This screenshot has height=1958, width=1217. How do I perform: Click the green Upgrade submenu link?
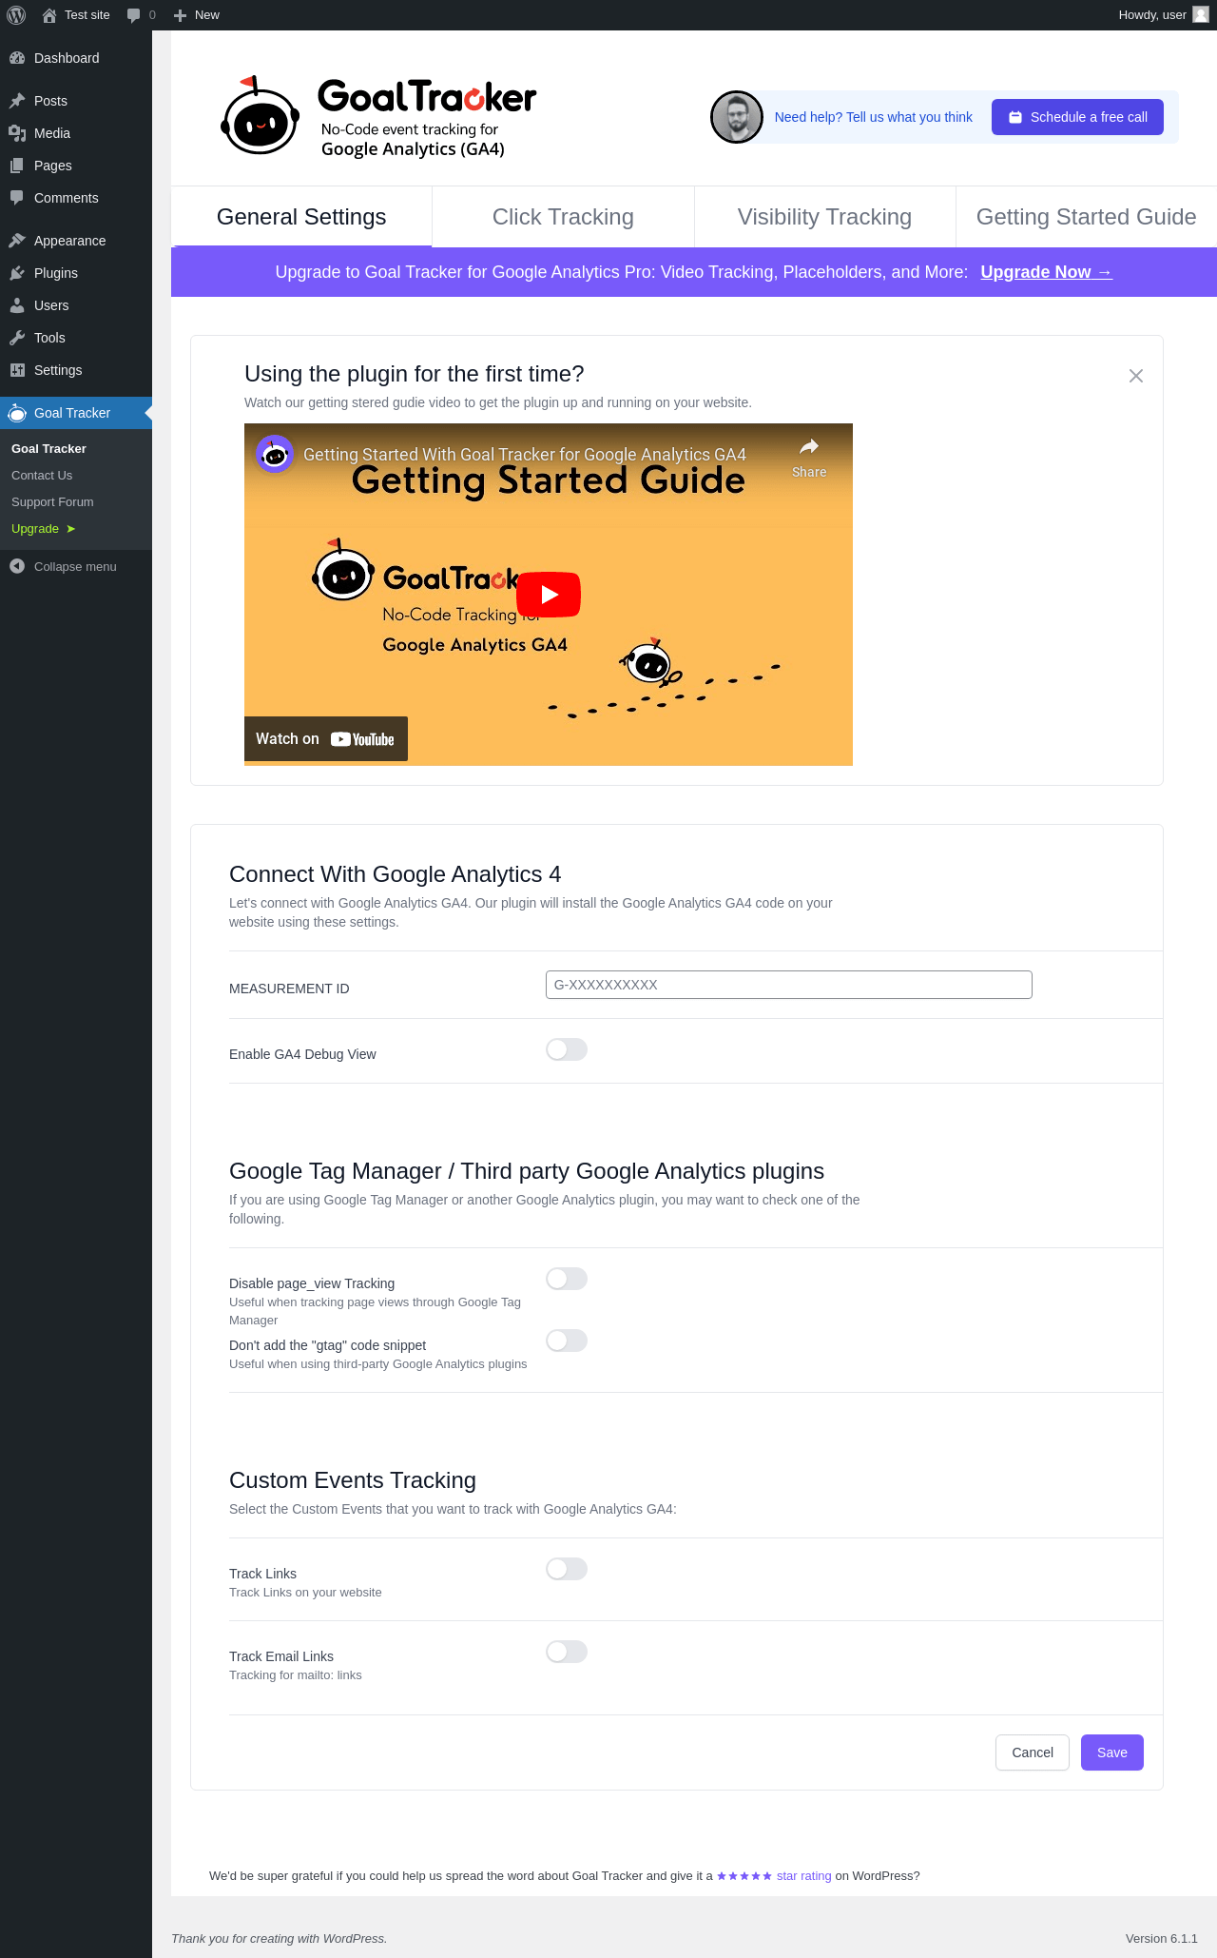coord(43,529)
